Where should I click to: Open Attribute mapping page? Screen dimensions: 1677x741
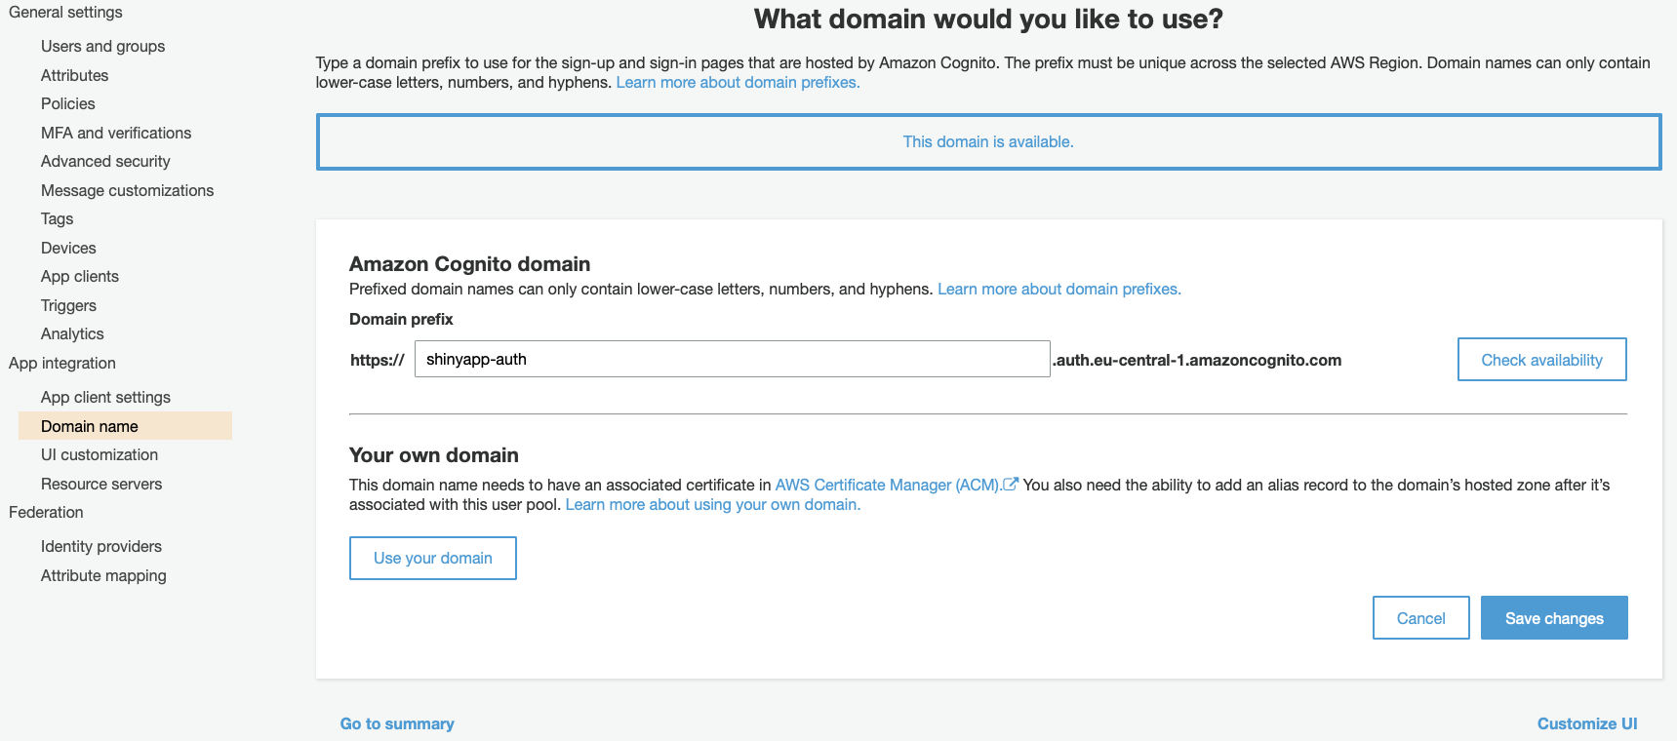tap(103, 575)
